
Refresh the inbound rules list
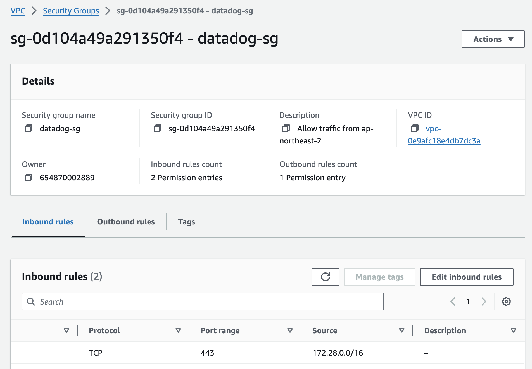tap(326, 277)
